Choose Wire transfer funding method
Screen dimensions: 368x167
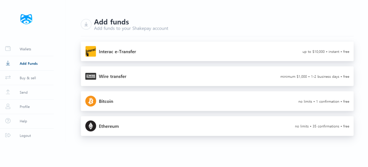(217, 76)
